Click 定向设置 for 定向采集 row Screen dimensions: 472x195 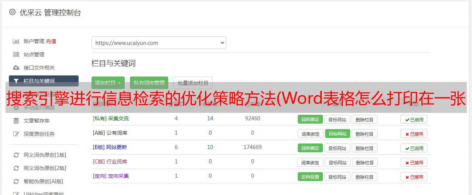(310, 177)
